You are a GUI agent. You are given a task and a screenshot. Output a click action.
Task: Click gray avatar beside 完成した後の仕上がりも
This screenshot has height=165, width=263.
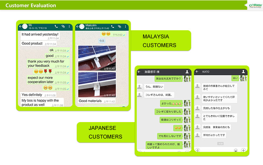(x=197, y=108)
